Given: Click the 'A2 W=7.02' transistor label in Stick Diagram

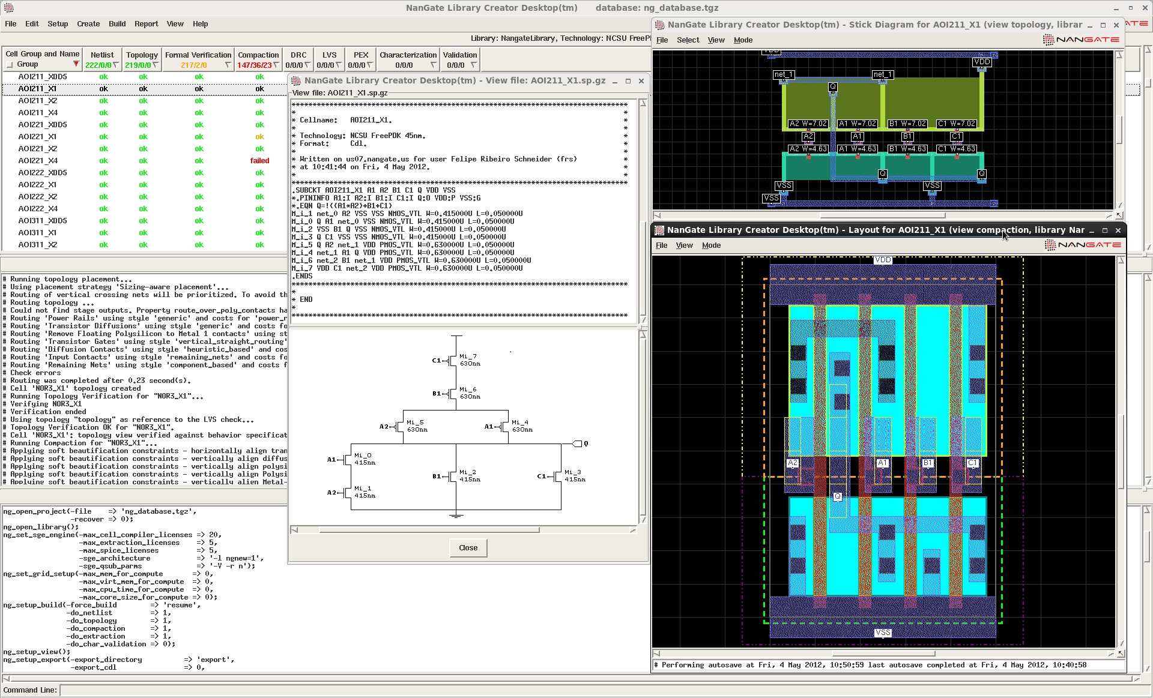Looking at the screenshot, I should tap(808, 124).
